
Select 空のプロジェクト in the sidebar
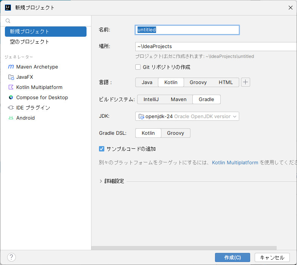pyautogui.click(x=46, y=42)
